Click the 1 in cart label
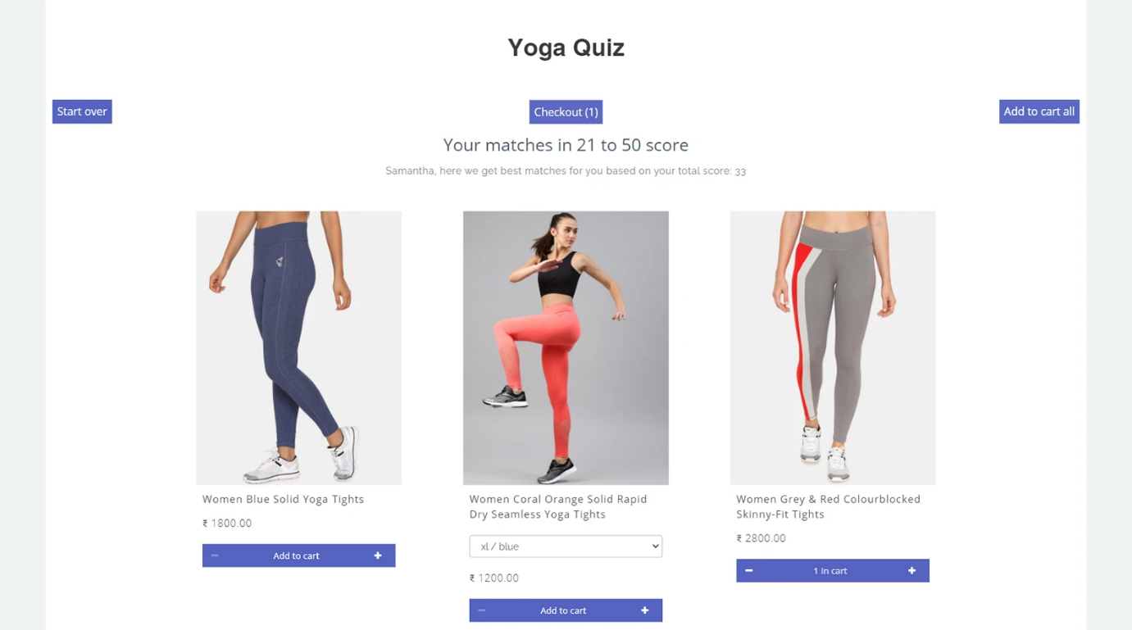This screenshot has width=1132, height=630. pyautogui.click(x=830, y=571)
